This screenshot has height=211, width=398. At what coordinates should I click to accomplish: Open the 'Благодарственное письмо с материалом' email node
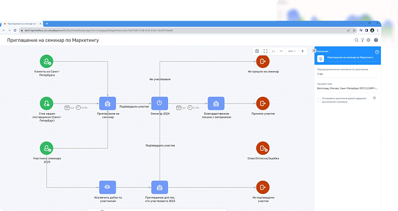coord(216,104)
